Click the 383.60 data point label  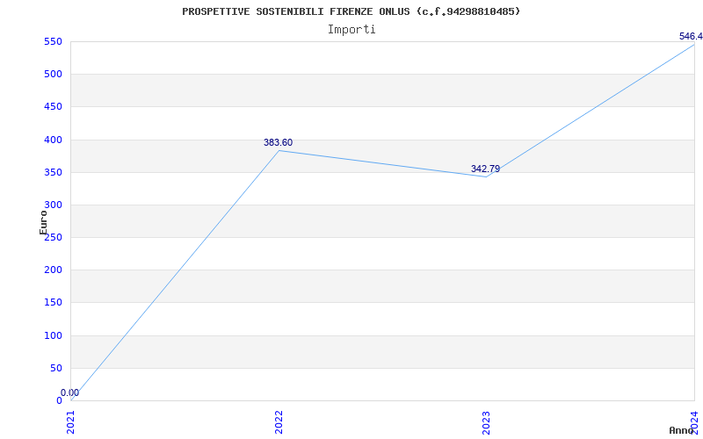278,142
